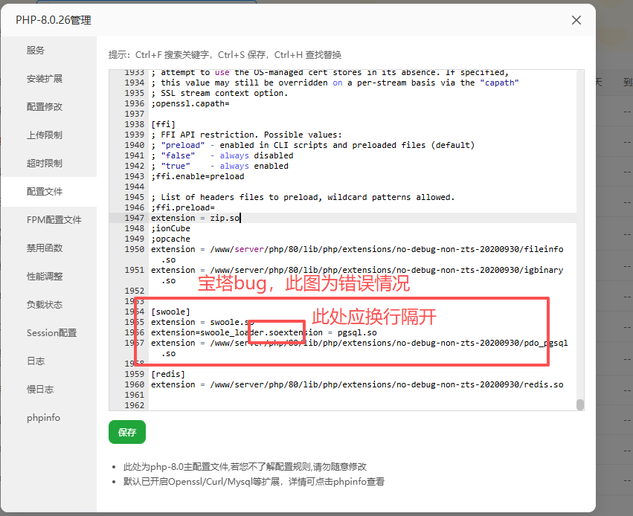The height and width of the screenshot is (516, 633).
Task: Switch to 超时限制 page
Action: pos(45,164)
